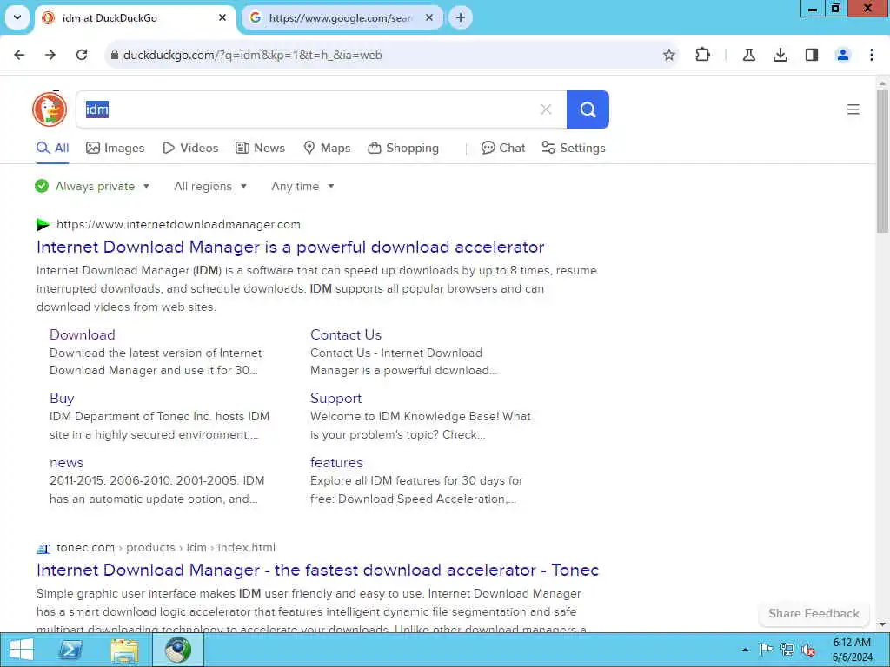
Task: Open File Explorer from the taskbar
Action: tap(124, 650)
